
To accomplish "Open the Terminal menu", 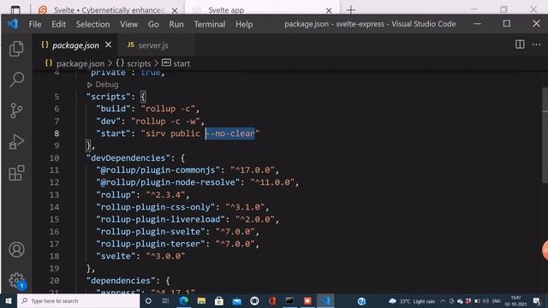I will (210, 24).
